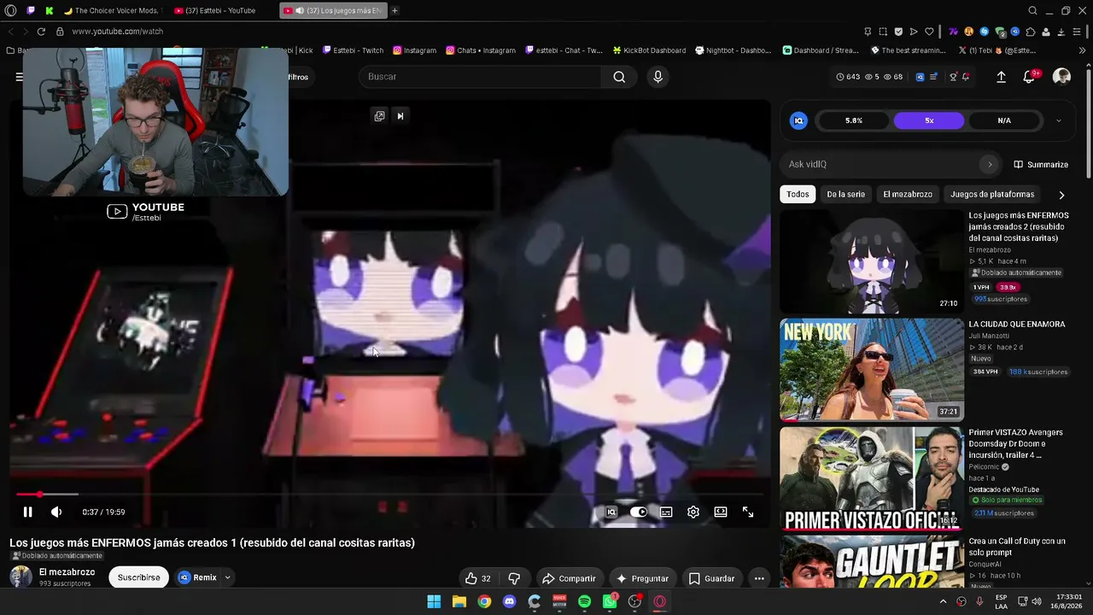The image size is (1093, 615).
Task: Open the upload video arrow icon
Action: pos(1002,77)
